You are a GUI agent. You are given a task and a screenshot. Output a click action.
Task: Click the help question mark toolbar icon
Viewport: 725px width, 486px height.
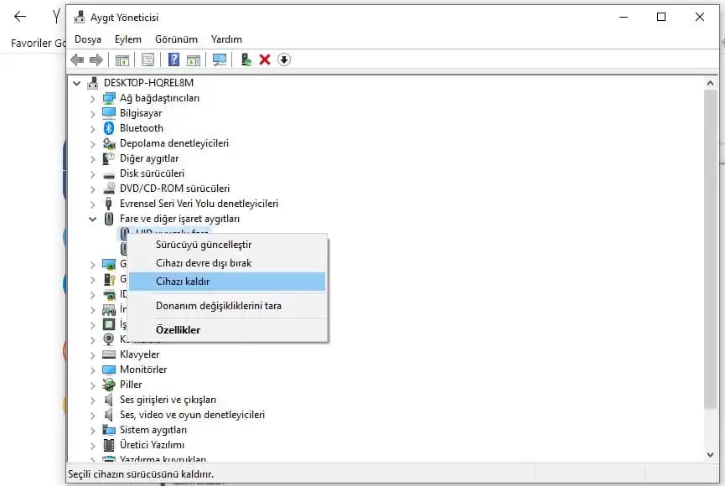(173, 59)
